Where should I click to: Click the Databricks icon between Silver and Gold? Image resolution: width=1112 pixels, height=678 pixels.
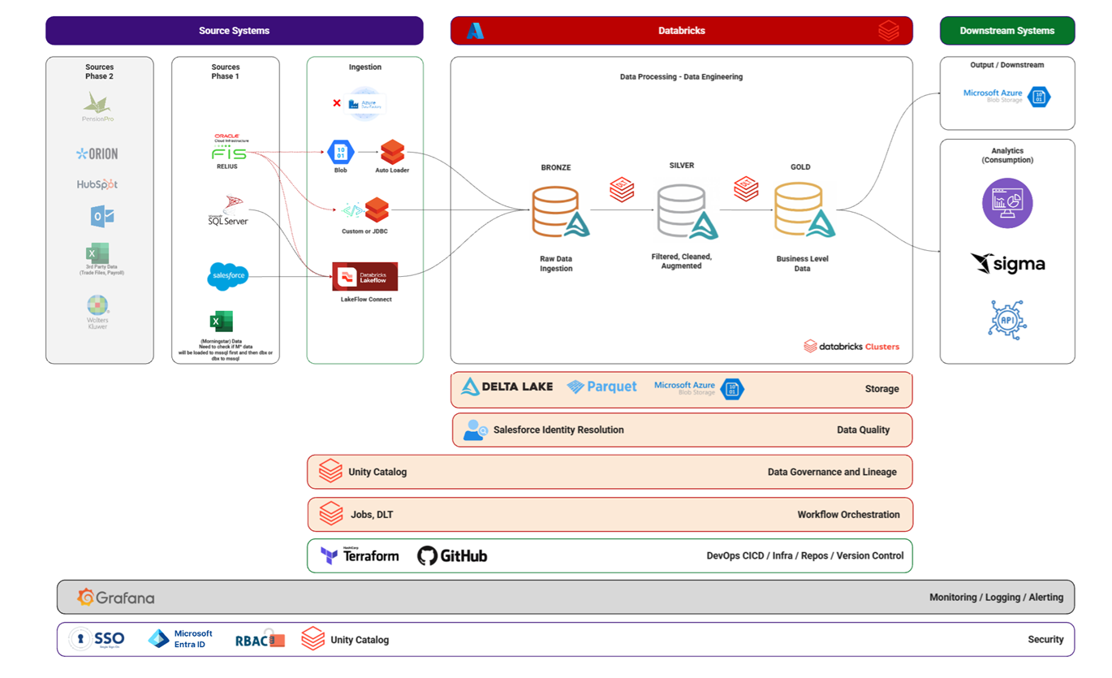coord(746,189)
